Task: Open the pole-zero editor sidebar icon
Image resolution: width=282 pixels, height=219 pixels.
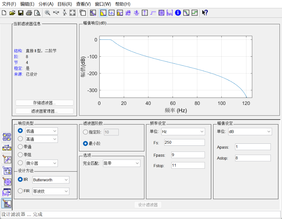Action: click(x=7, y=182)
